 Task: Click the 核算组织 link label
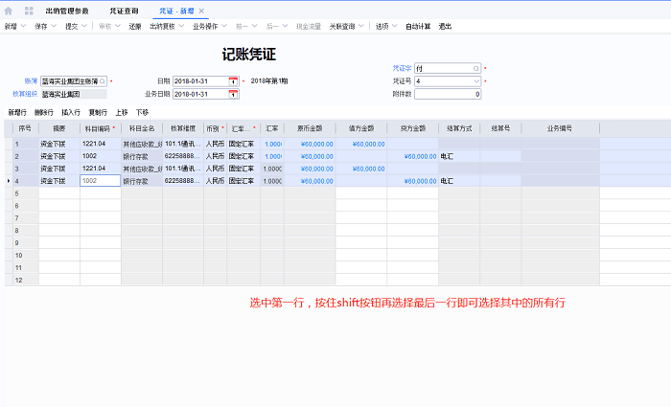tap(25, 94)
